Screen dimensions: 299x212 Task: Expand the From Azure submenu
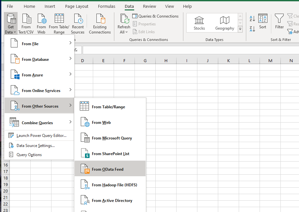[x=39, y=75]
